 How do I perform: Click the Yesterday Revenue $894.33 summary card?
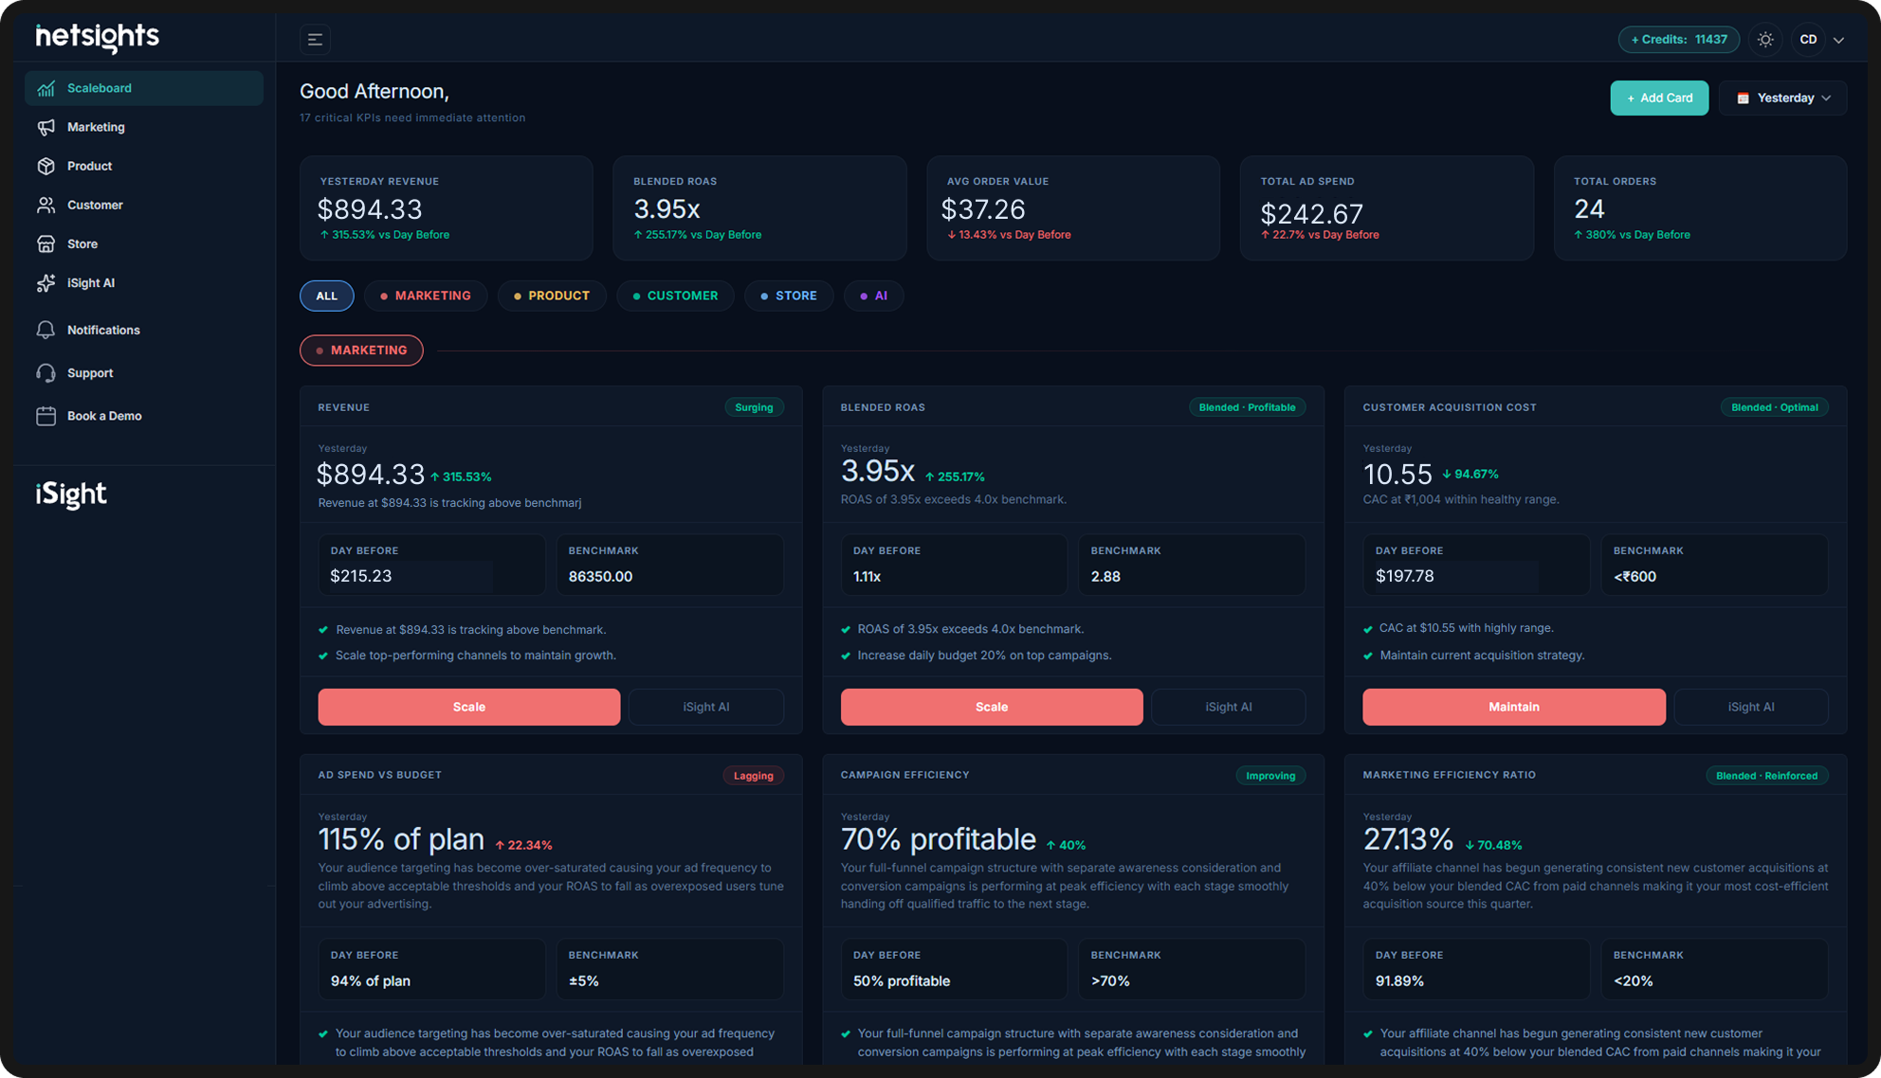tap(446, 207)
